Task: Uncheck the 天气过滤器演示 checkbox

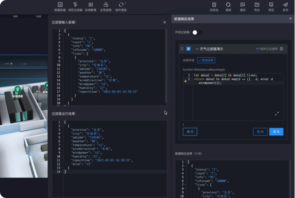Action: coord(188,49)
